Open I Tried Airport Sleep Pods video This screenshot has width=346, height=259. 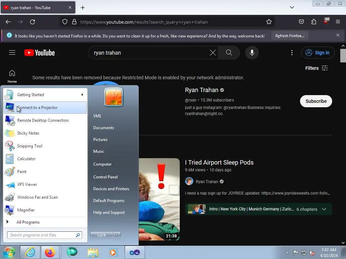219,163
